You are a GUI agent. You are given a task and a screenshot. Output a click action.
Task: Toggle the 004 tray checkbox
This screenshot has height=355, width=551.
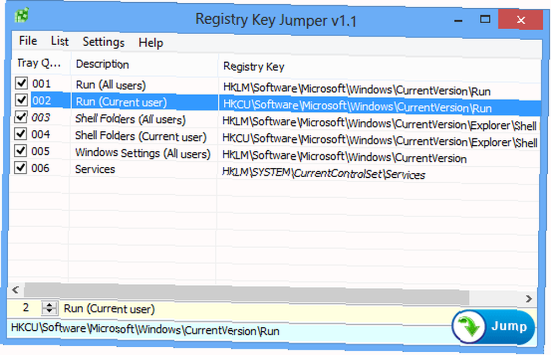click(20, 133)
